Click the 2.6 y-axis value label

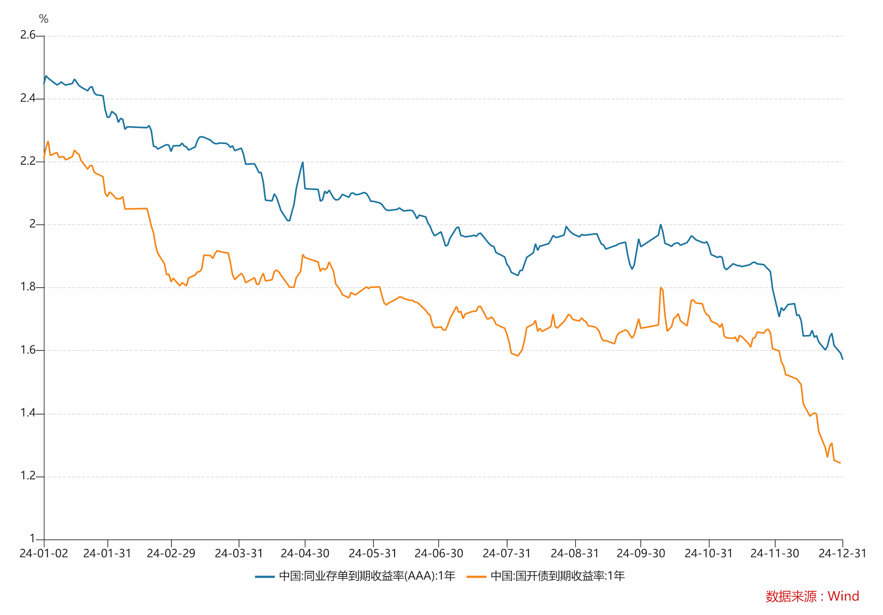(28, 35)
